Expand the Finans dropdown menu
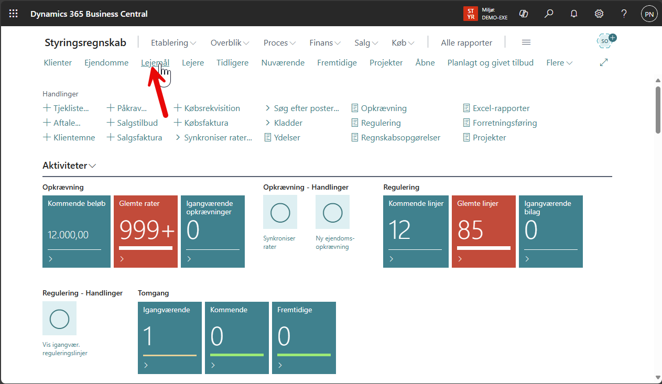The image size is (662, 384). (325, 43)
